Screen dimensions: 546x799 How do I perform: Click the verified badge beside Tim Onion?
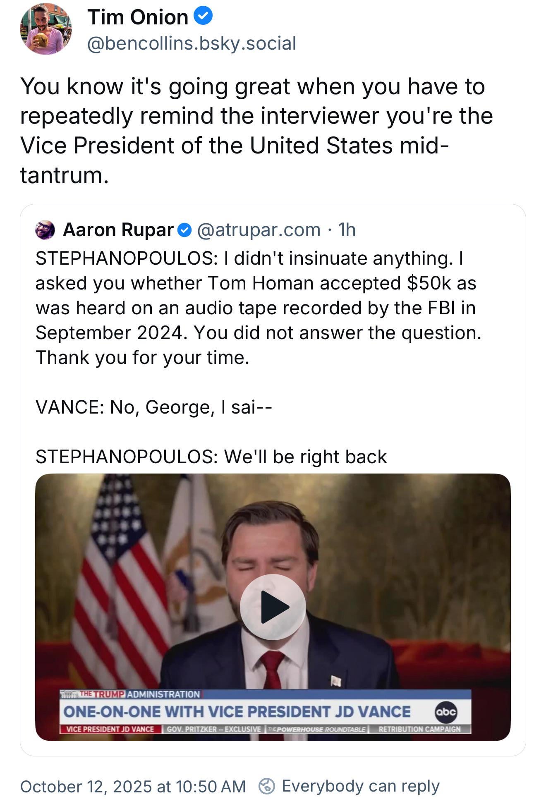click(203, 16)
